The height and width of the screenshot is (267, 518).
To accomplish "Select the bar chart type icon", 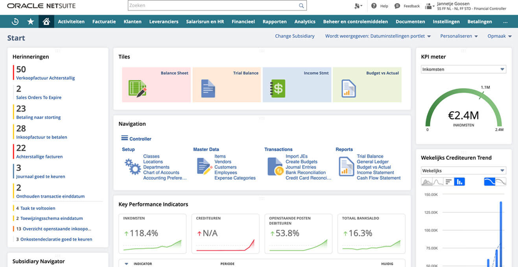I will click(459, 182).
